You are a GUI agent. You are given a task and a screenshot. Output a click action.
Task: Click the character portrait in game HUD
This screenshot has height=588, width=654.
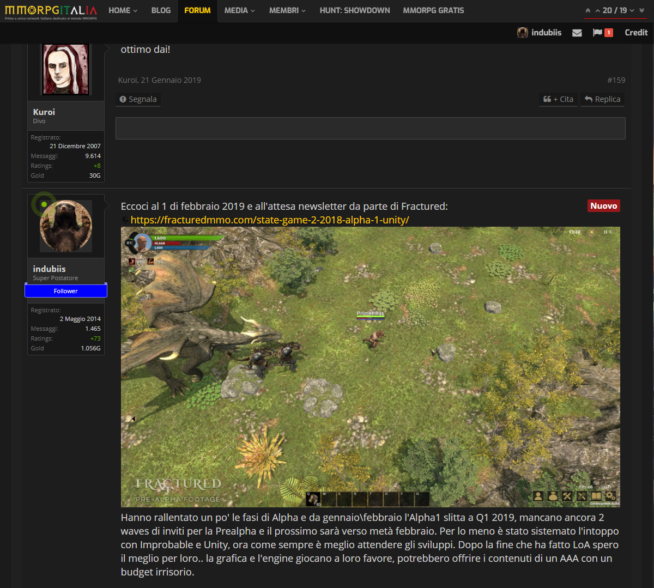[x=142, y=243]
